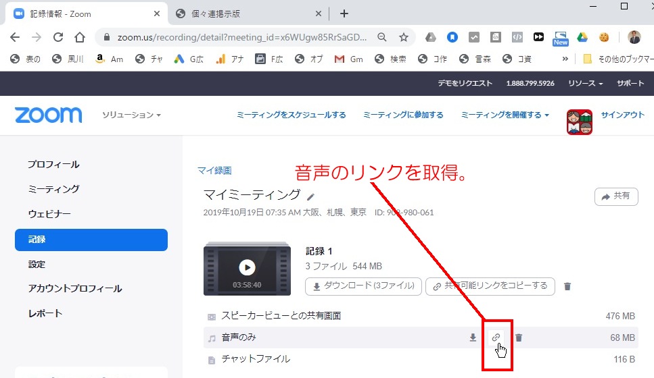Viewport: 654px width, 378px height.
Task: Open the Chrome profile avatar
Action: click(x=634, y=38)
